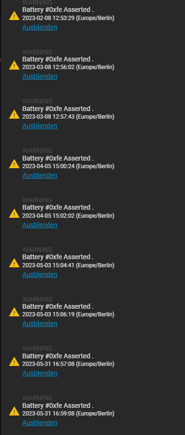Click warning icon for 2023-05-31 16:57:08 alert
185x435 pixels.
click(14, 362)
